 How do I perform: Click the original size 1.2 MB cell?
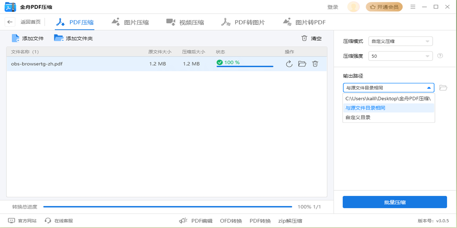coord(158,64)
